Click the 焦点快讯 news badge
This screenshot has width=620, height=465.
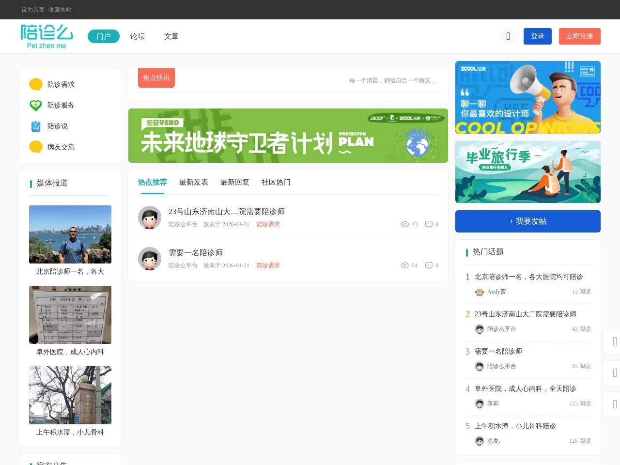click(x=156, y=77)
